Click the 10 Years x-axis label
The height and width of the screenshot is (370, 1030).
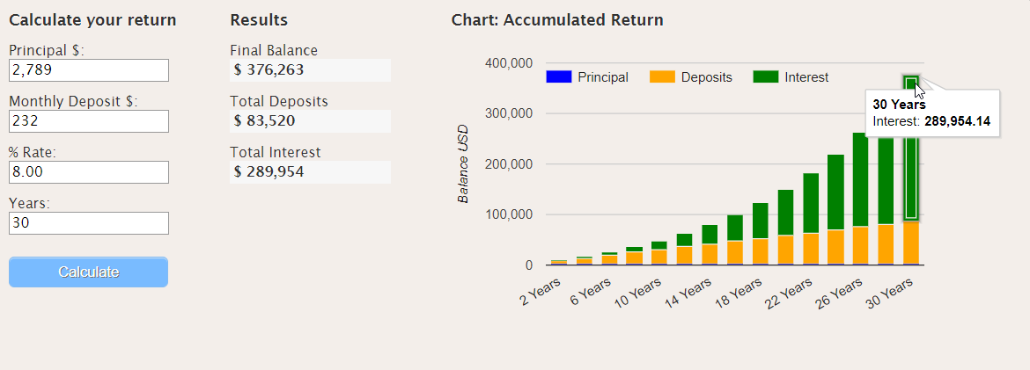638,293
